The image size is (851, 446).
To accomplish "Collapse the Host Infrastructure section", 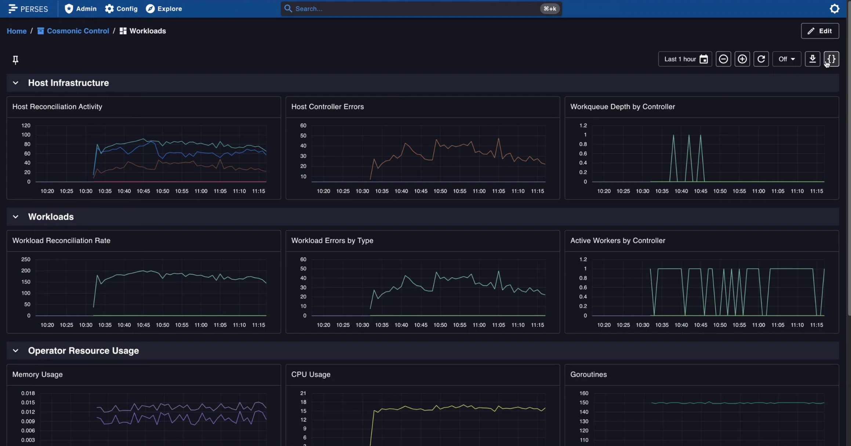I will [x=15, y=83].
